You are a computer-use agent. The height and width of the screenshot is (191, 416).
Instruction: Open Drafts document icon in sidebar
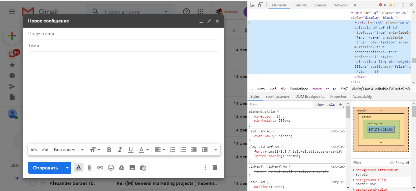coord(12,97)
